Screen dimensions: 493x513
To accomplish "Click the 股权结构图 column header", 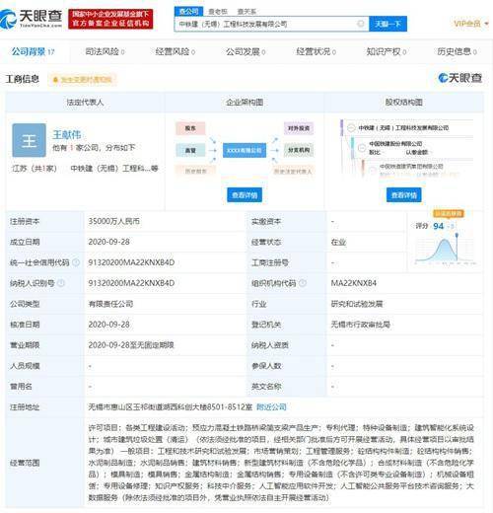I will pos(403,103).
